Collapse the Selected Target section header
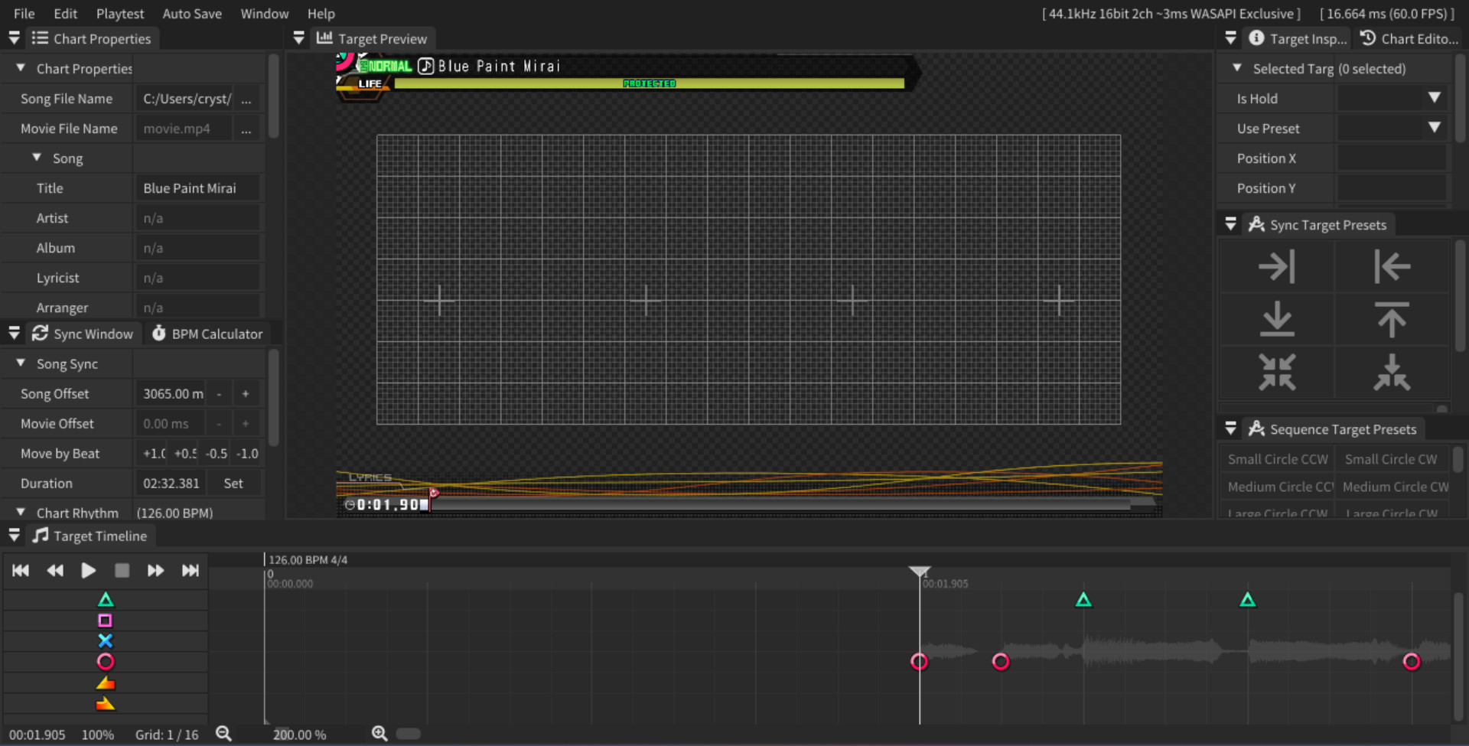This screenshot has height=746, width=1469. [x=1238, y=68]
